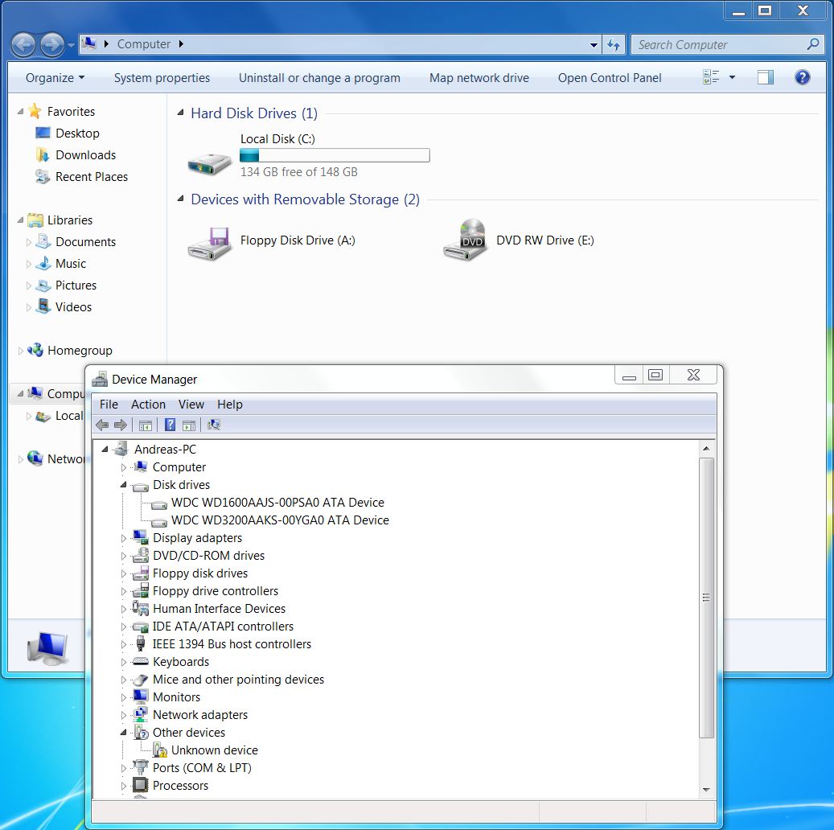Expand the Monitors node

point(123,697)
